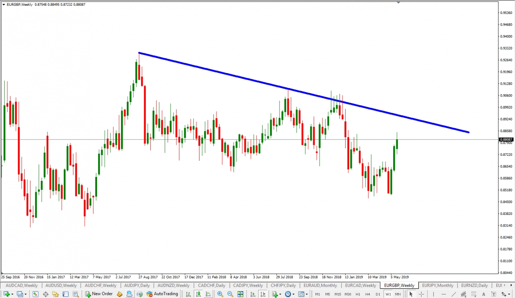
Task: Toggle the W1 weekly timeframe
Action: point(388,294)
